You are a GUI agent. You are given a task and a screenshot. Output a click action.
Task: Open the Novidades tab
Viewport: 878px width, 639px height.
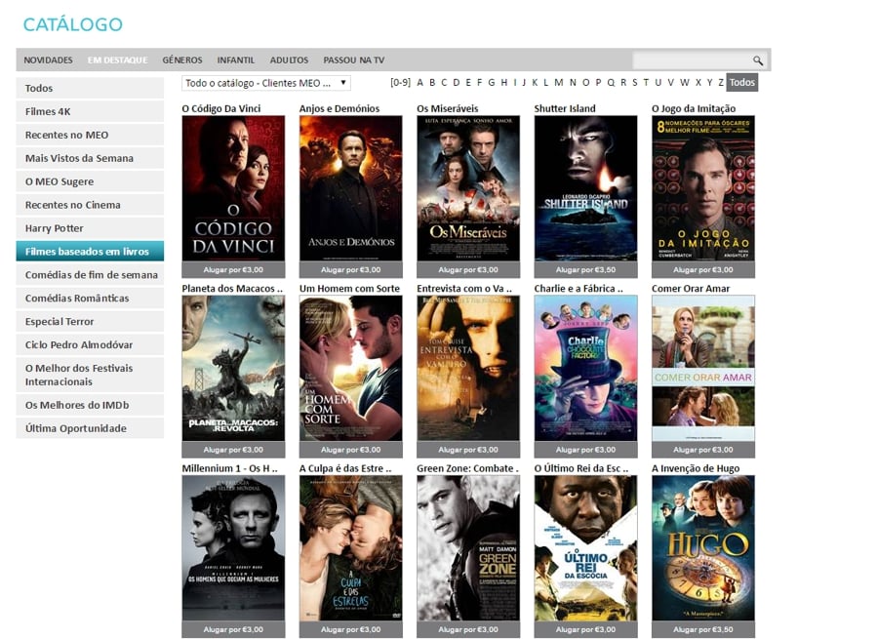(48, 60)
